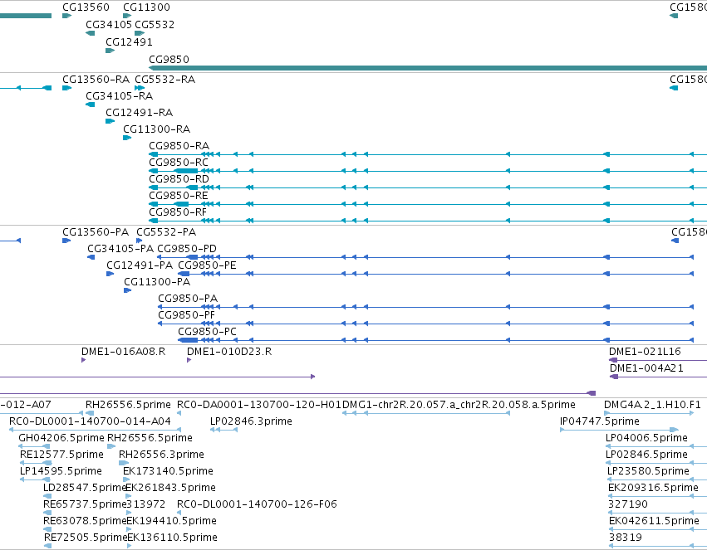The height and width of the screenshot is (550, 707).
Task: Click the LP04006.5prime EST label
Action: [x=646, y=438]
